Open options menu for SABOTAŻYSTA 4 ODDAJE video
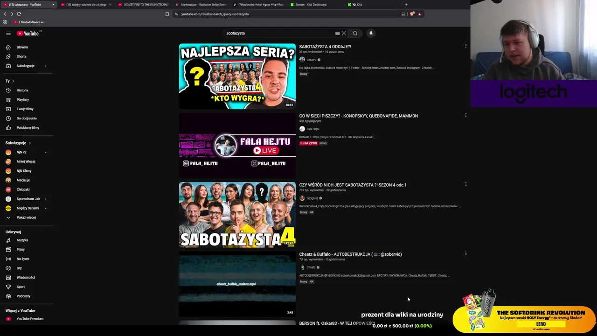 (465, 46)
